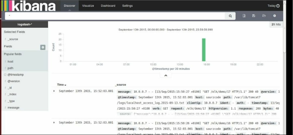Sort by the Time column header
The width and height of the screenshot is (293, 135).
click(x=62, y=85)
